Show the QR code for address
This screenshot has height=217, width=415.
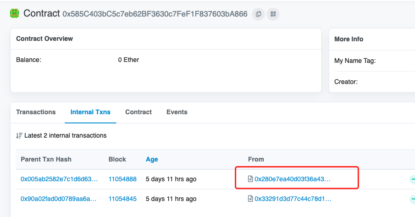pos(273,14)
